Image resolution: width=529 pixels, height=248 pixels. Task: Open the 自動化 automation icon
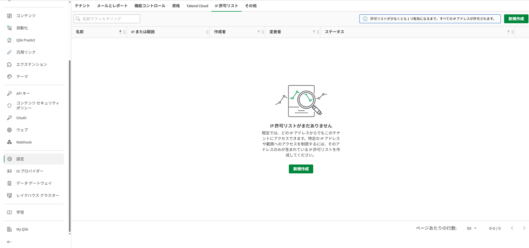point(10,28)
